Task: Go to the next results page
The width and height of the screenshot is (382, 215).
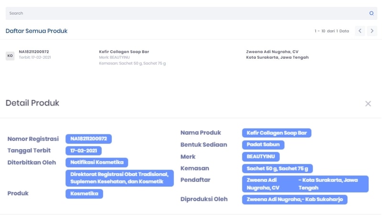Action: (x=372, y=31)
